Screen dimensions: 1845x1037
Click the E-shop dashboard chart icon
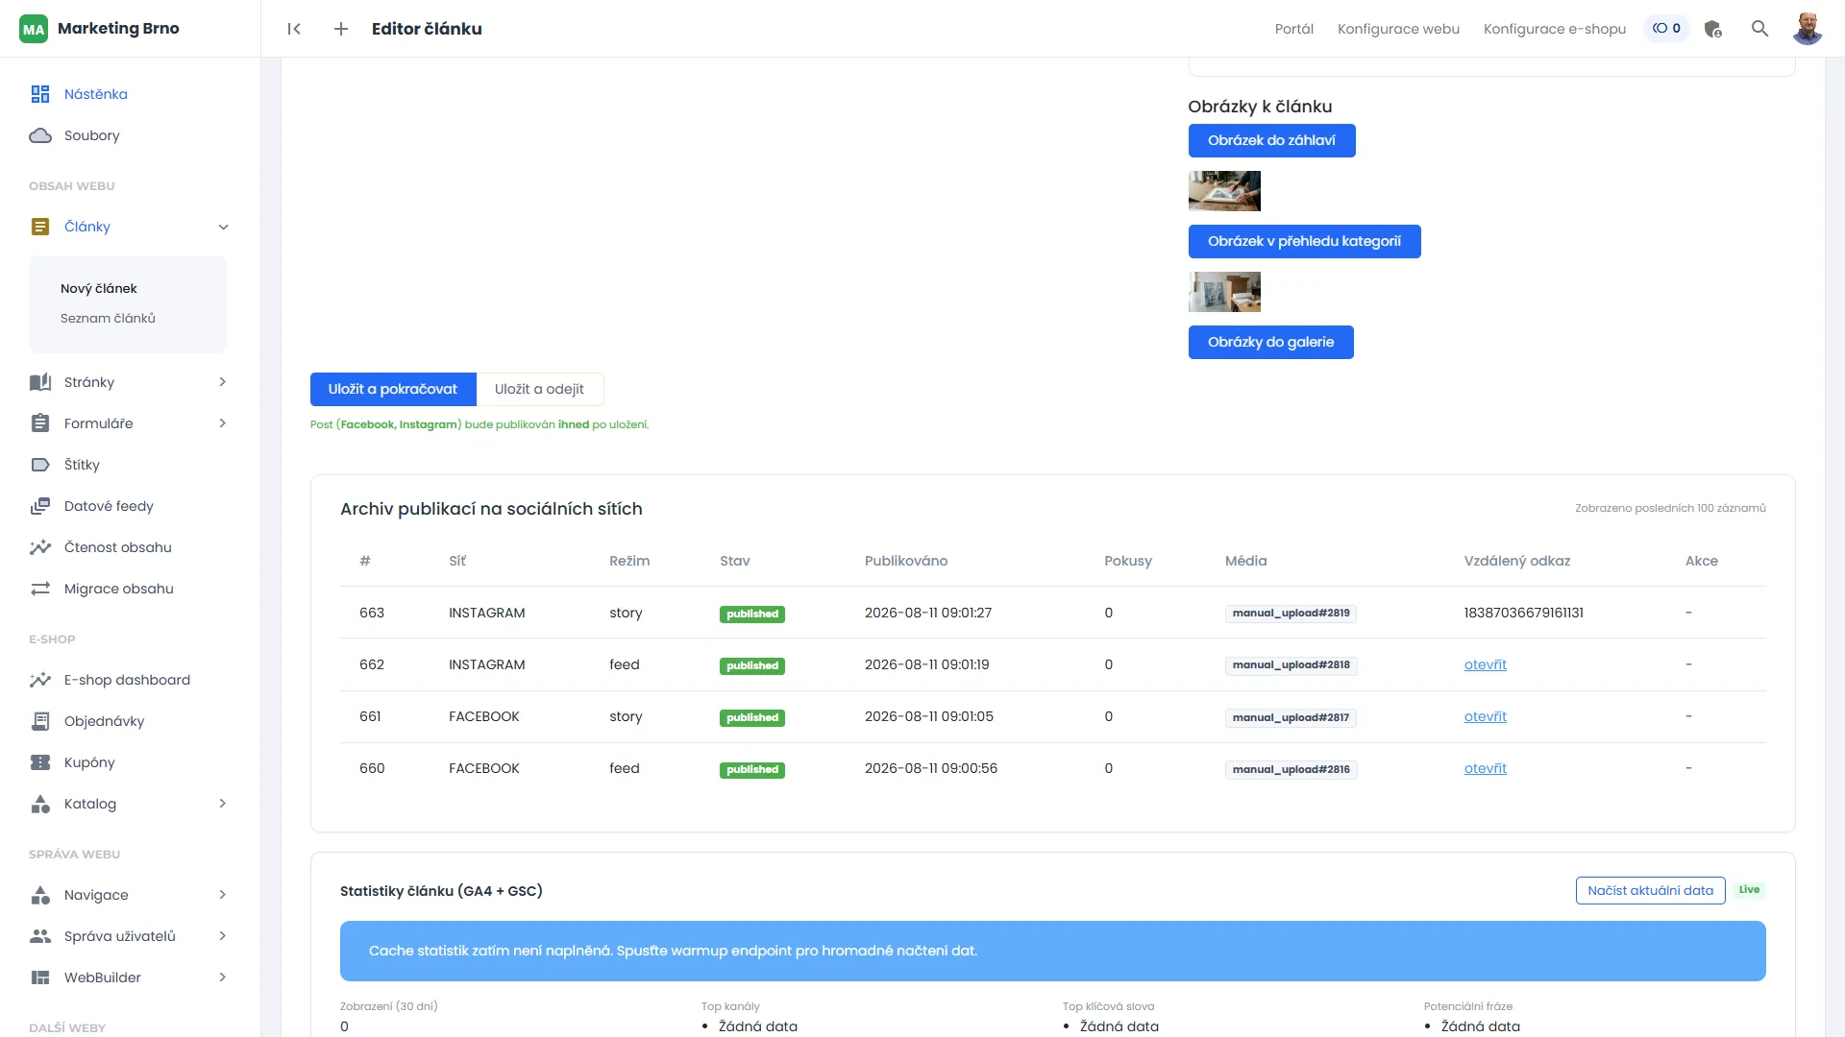coord(40,680)
